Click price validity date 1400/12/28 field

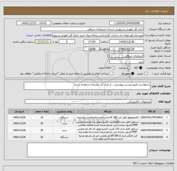[x=127, y=49]
